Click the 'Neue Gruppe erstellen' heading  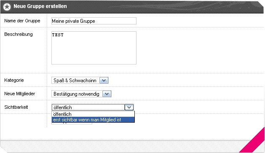[40, 6]
